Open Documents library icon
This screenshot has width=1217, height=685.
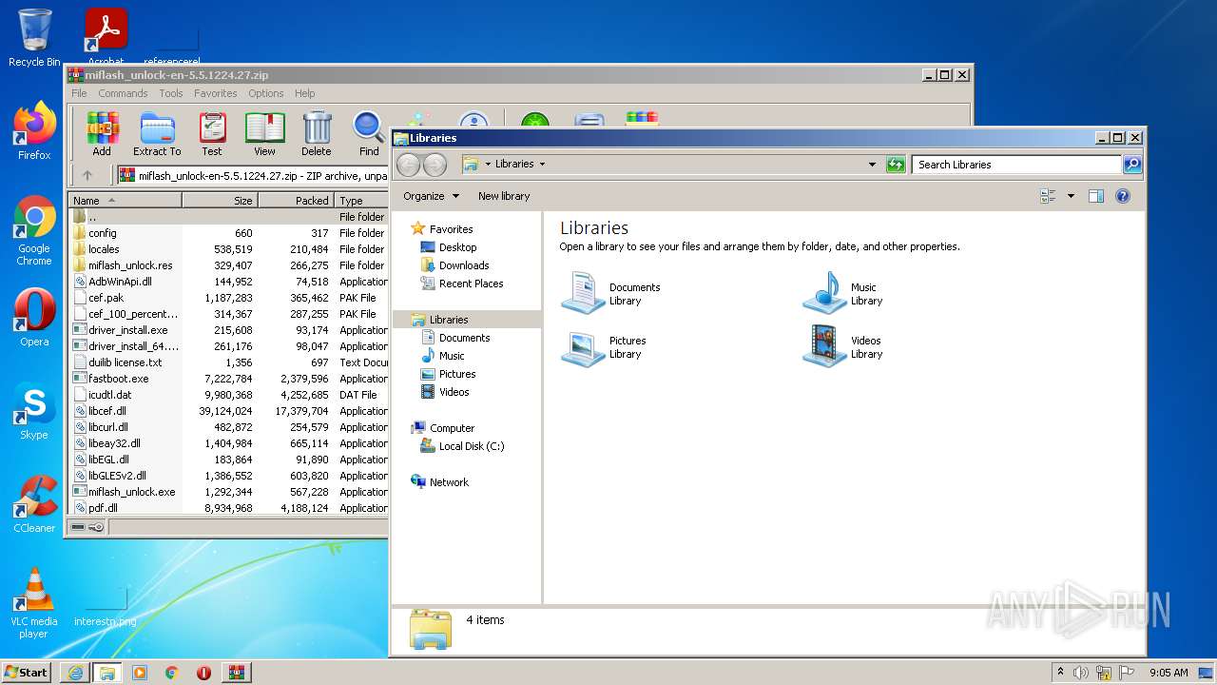click(x=583, y=293)
